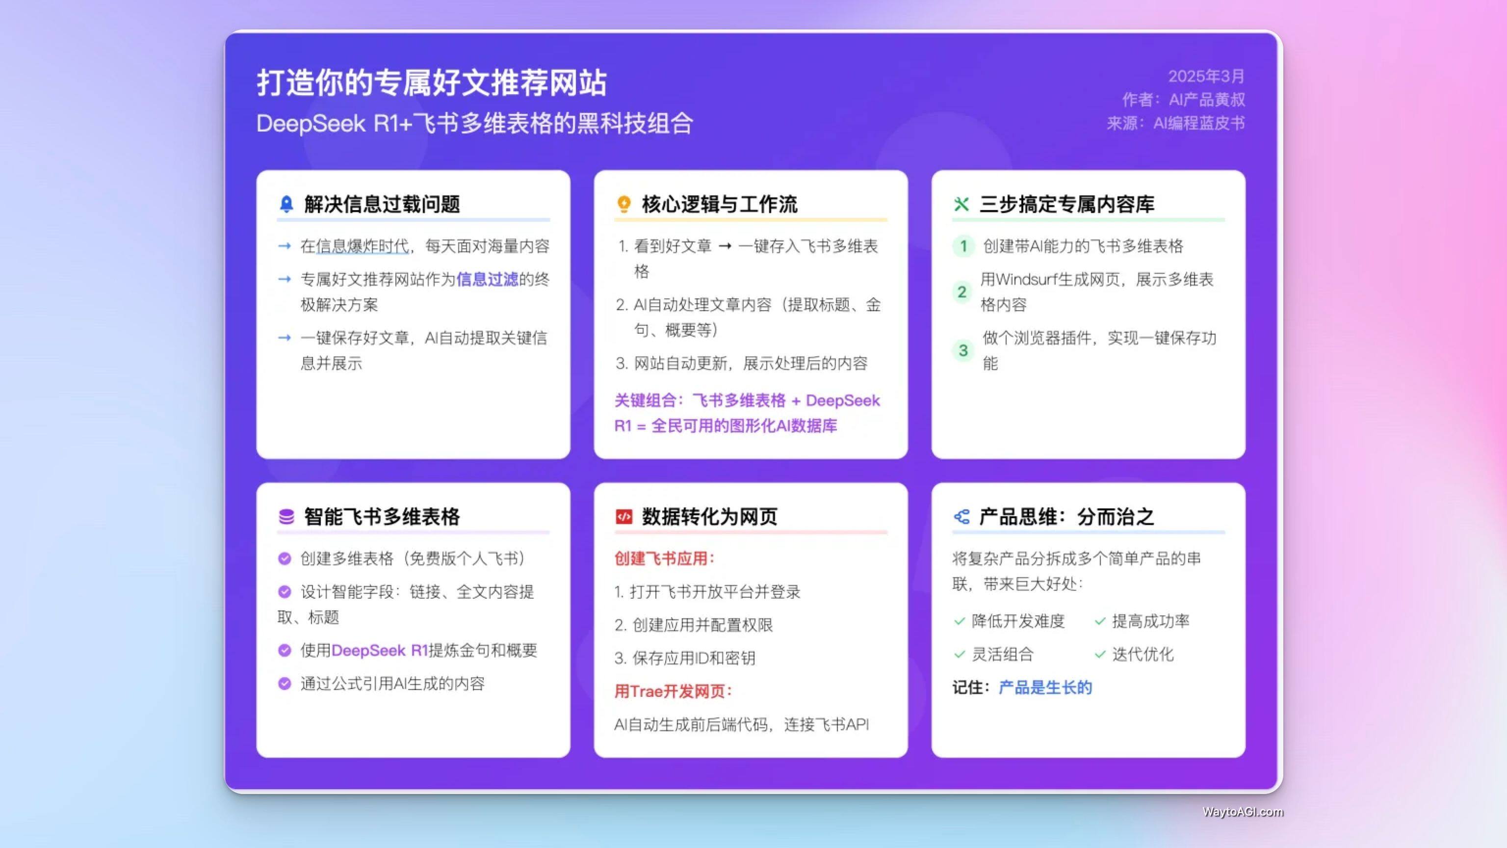Click green checkmark beside 降低开发难度
This screenshot has height=848, width=1507.
pos(960,621)
